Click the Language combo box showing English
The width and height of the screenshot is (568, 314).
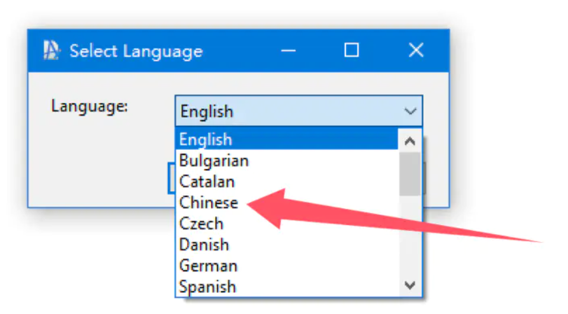[299, 111]
